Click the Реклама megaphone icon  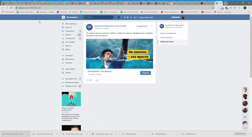point(63,63)
